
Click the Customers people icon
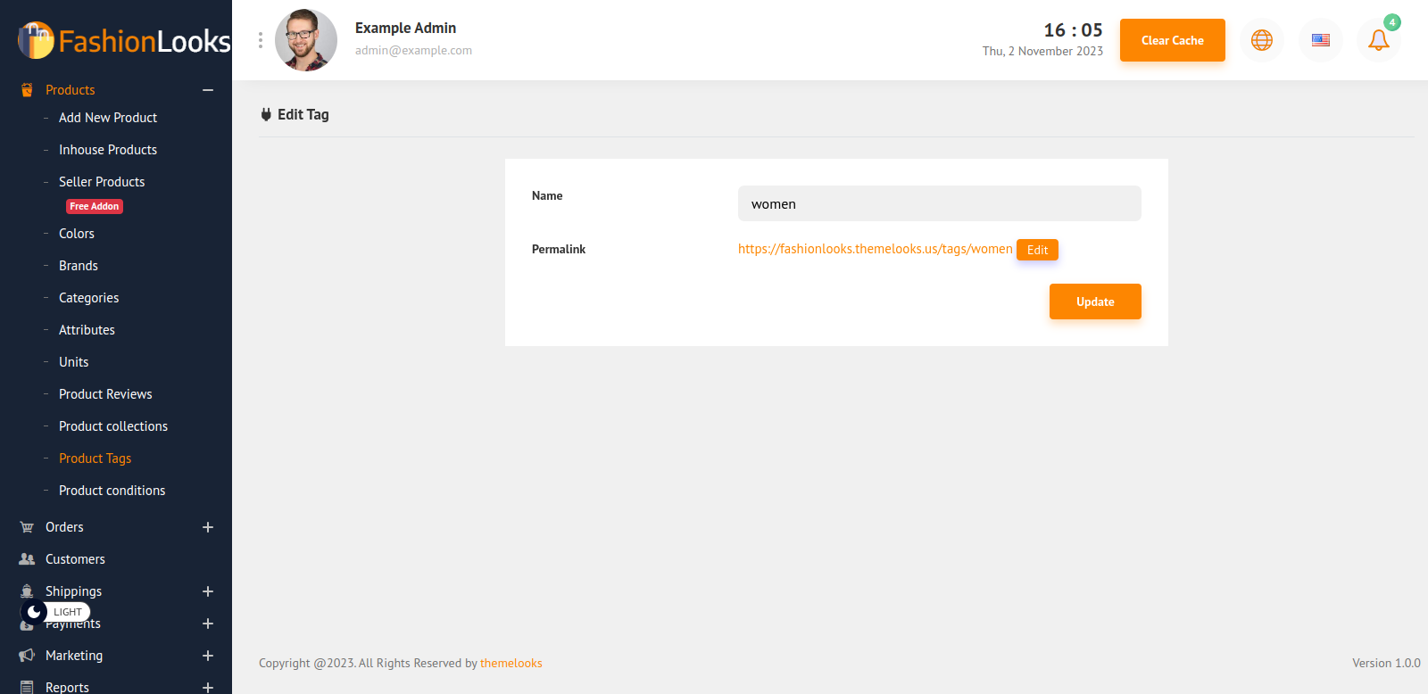click(27, 559)
